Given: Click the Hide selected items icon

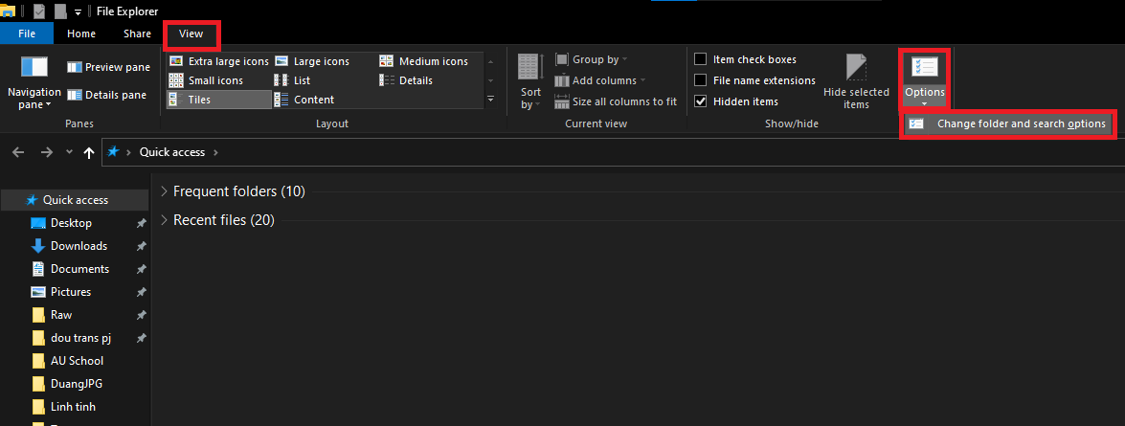Looking at the screenshot, I should [x=856, y=80].
